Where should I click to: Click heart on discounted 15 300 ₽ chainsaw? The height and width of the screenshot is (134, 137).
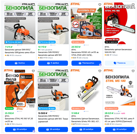[x=66, y=71]
